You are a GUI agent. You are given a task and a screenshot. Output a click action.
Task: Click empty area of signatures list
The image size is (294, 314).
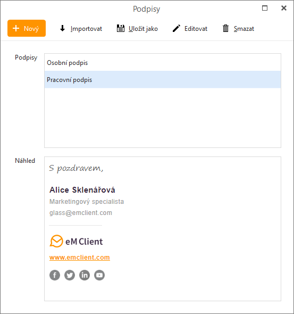click(163, 118)
